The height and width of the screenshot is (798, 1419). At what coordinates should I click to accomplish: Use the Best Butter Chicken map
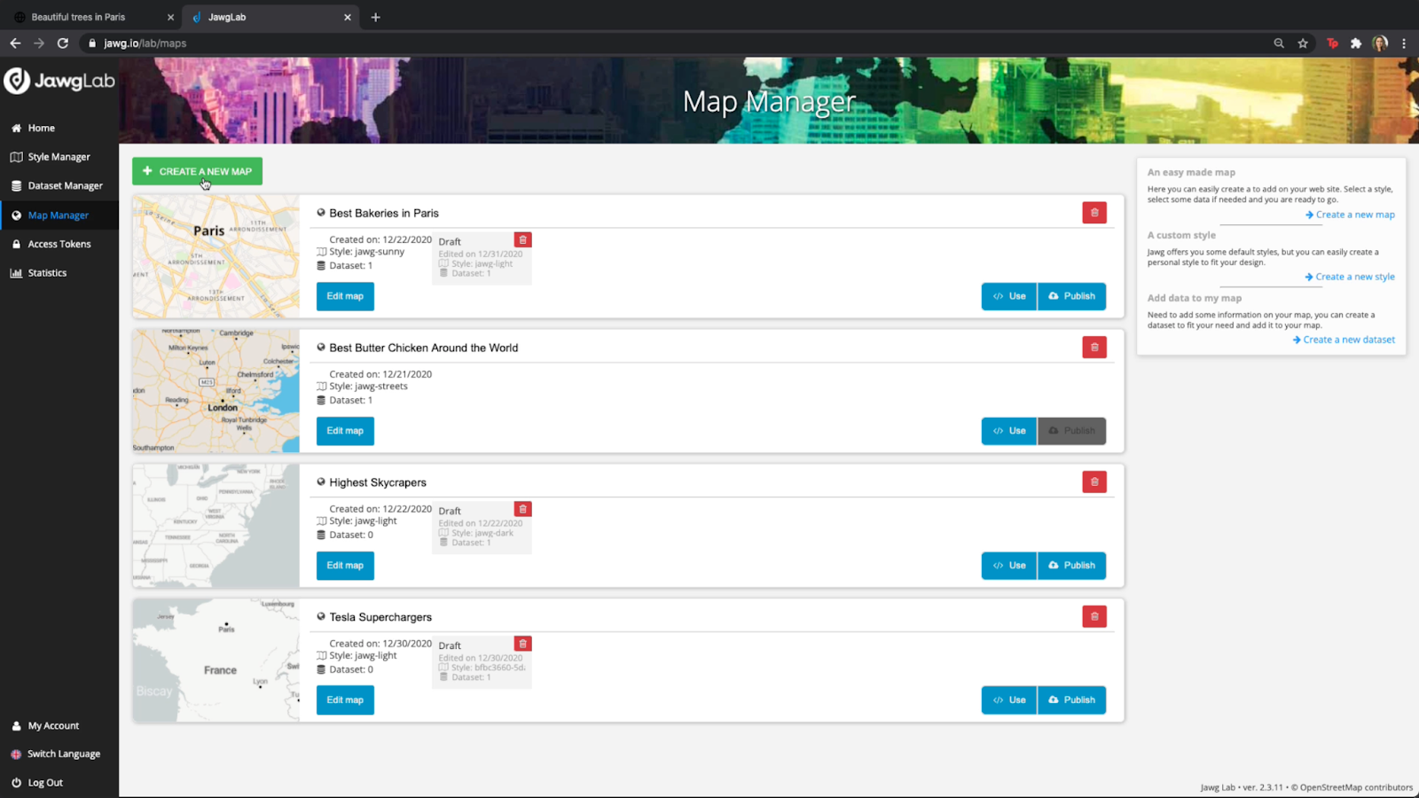click(x=1009, y=431)
